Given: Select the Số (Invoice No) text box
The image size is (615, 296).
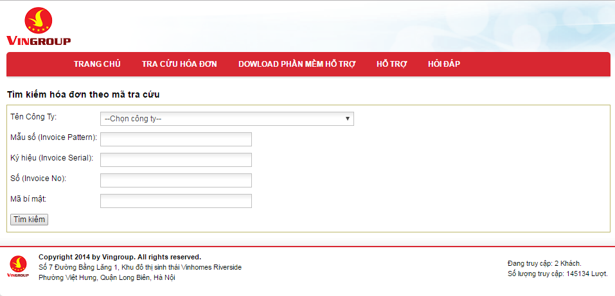Looking at the screenshot, I should coord(176,180).
